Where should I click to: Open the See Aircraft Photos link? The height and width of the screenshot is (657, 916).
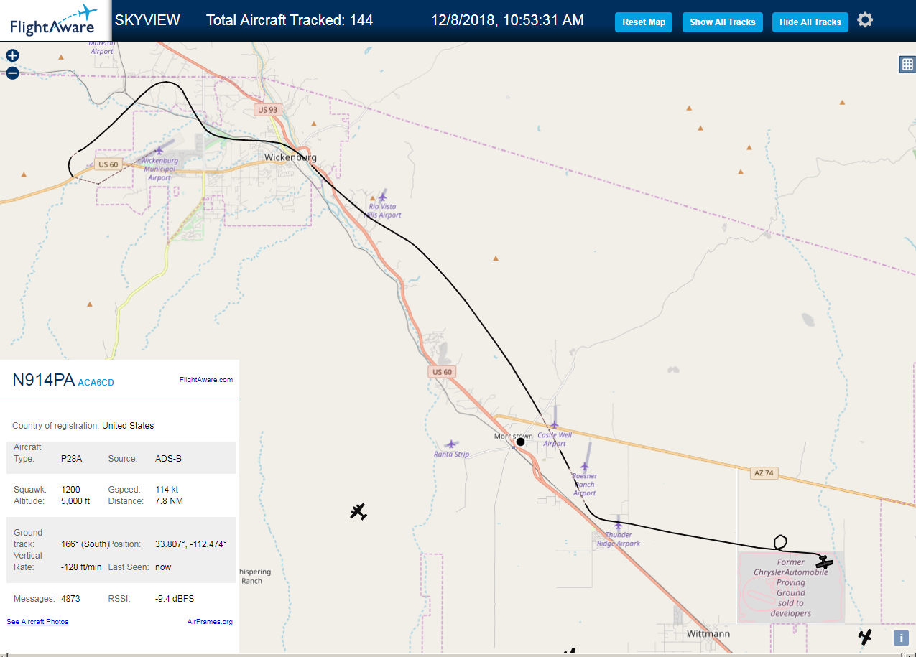point(37,621)
